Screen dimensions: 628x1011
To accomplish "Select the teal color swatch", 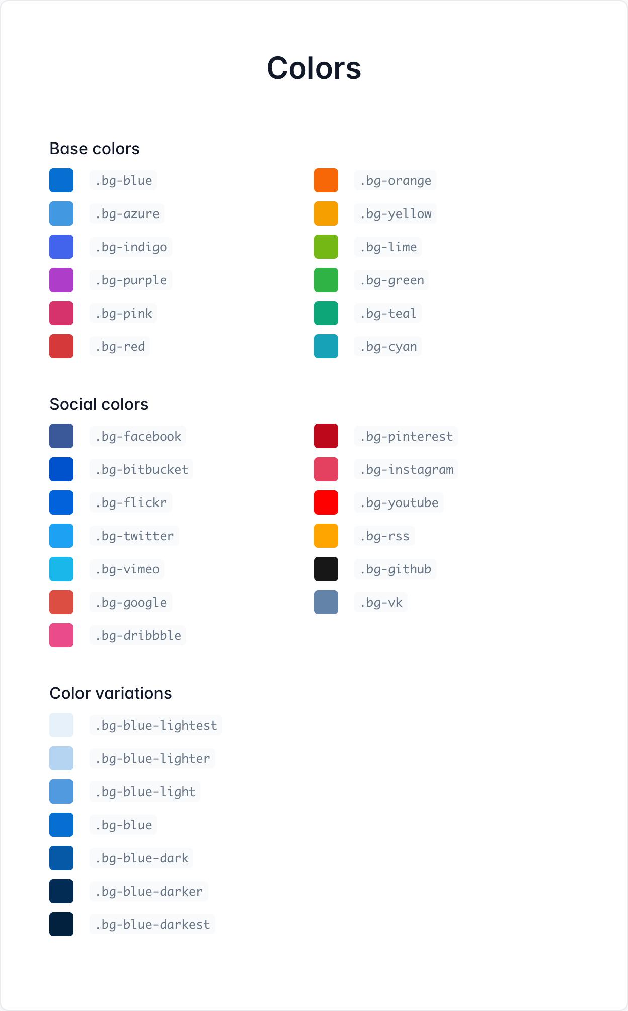I will point(326,313).
